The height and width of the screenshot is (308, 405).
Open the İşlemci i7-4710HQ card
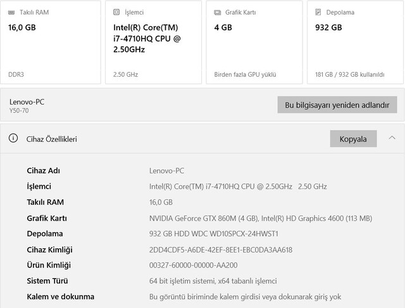(x=153, y=42)
